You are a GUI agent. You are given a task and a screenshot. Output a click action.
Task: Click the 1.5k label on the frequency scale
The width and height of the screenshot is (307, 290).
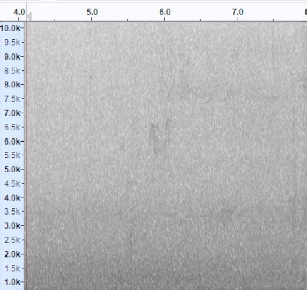12,268
